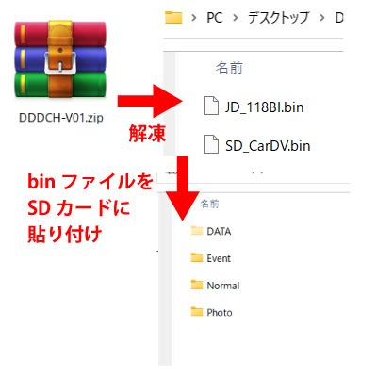The height and width of the screenshot is (377, 377).
Task: Expand the chevron after PC in breadcrumb
Action: [x=235, y=18]
